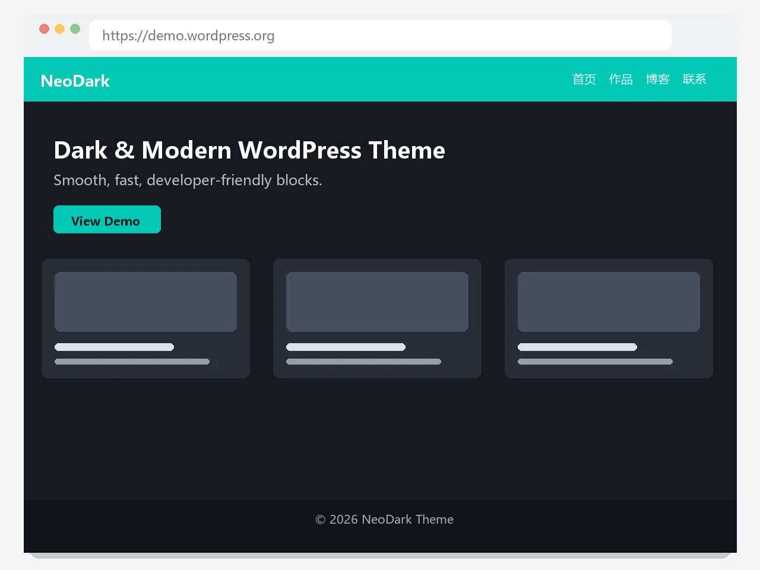The image size is (760, 570).
Task: Click the © 2026 NeoDark Theme footer text
Action: point(384,520)
